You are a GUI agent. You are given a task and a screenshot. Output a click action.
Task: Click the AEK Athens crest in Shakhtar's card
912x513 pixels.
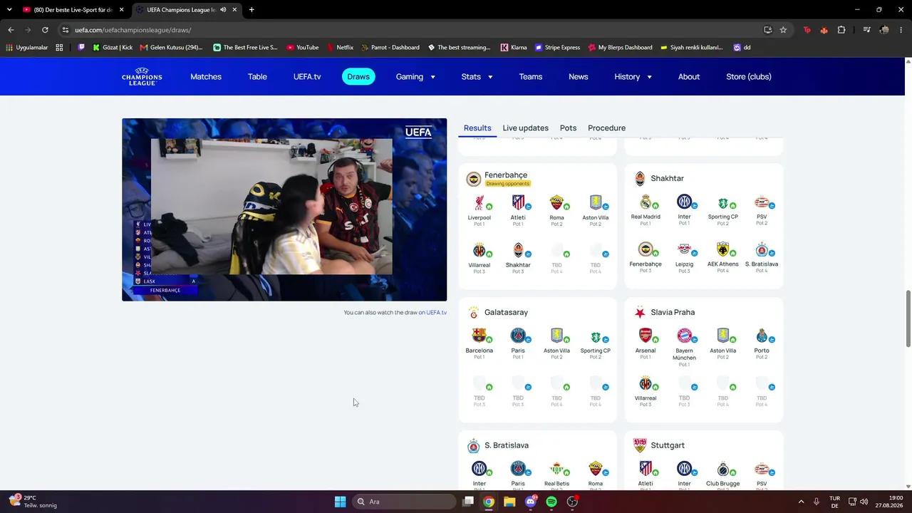coord(722,249)
